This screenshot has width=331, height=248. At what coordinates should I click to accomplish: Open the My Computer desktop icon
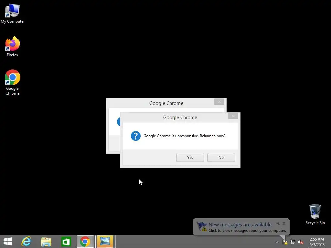[x=13, y=14]
